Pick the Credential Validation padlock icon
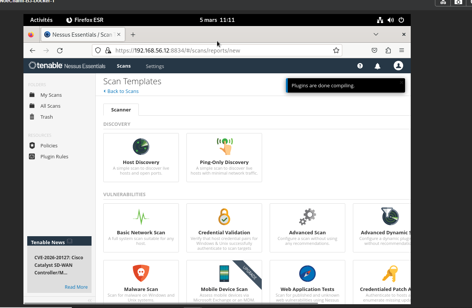This screenshot has height=308, width=472. (224, 217)
